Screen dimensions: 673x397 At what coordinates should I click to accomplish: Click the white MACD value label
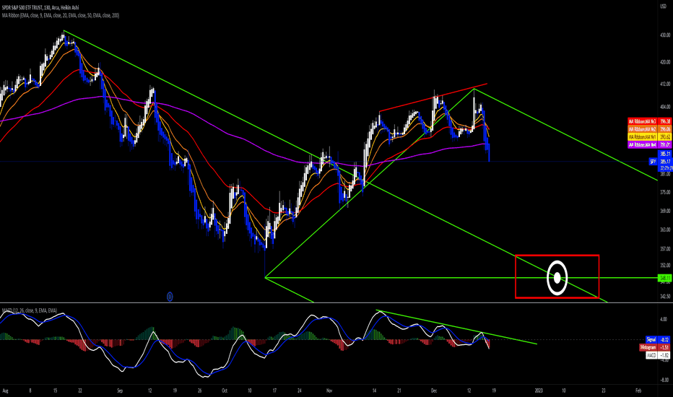[x=659, y=355]
